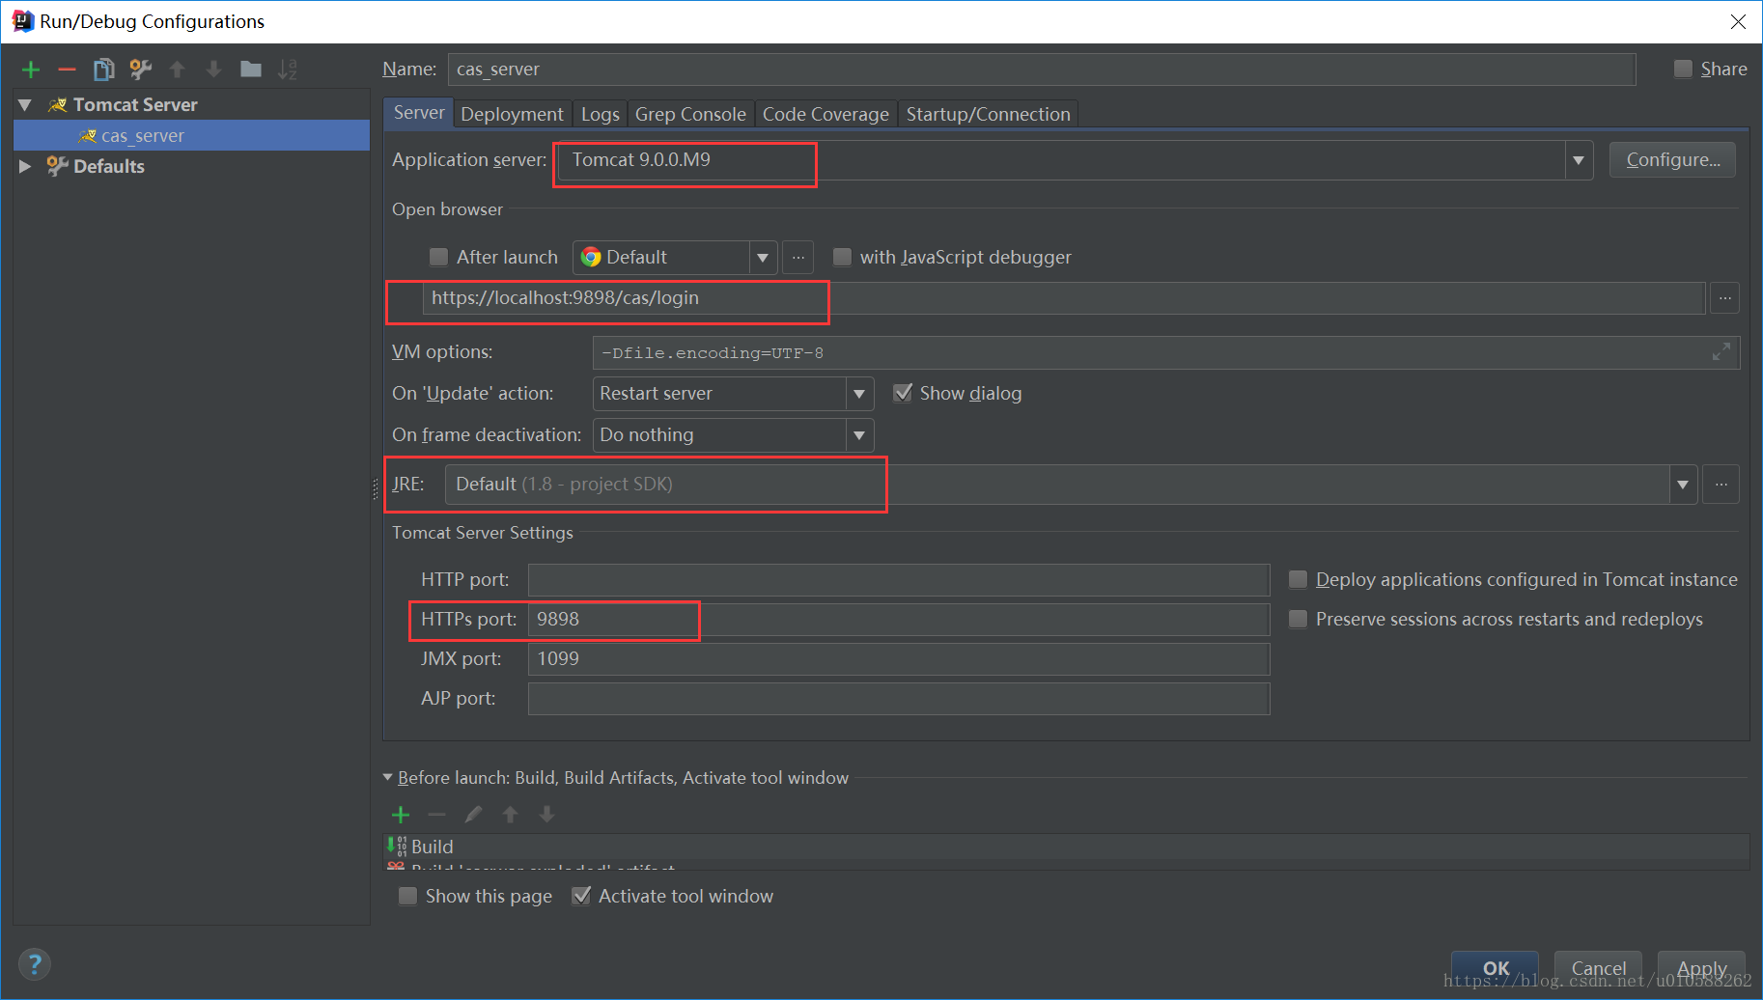
Task: Move before-launch task up
Action: tap(510, 815)
